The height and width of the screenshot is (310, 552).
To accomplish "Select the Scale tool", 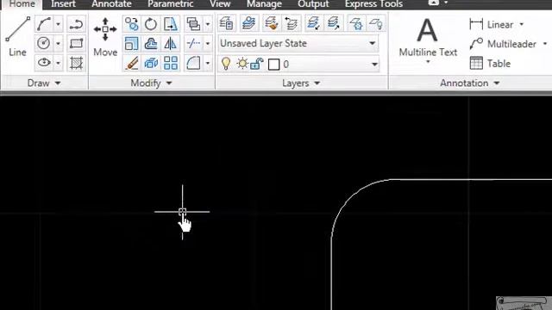I will (x=132, y=44).
